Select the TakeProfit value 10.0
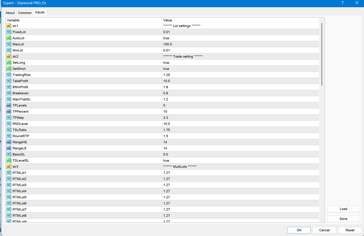The width and height of the screenshot is (364, 236). [167, 81]
